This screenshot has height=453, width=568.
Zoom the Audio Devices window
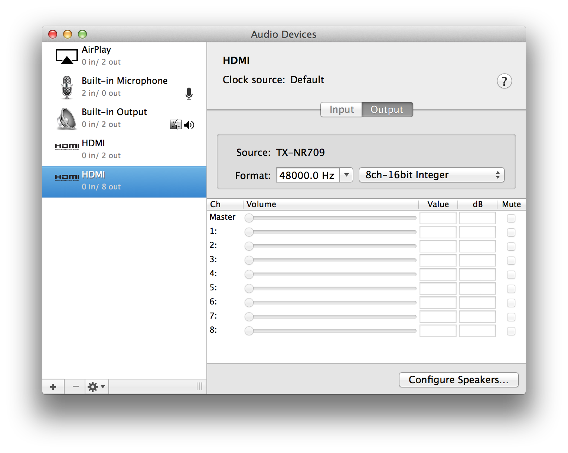(x=82, y=34)
